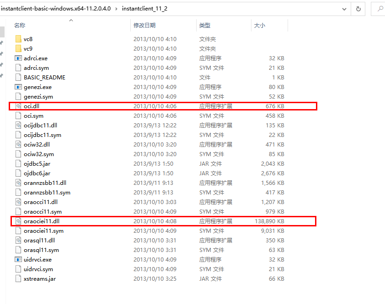Image resolution: width=385 pixels, height=304 pixels.
Task: Select the BASIC_README file
Action: [x=43, y=77]
